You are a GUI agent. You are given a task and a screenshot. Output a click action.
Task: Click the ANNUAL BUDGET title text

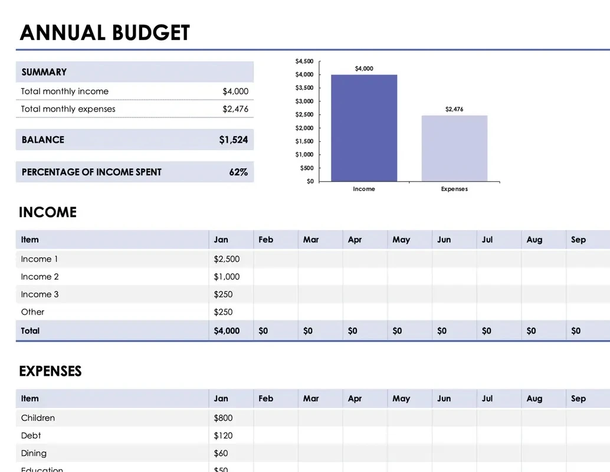click(104, 32)
